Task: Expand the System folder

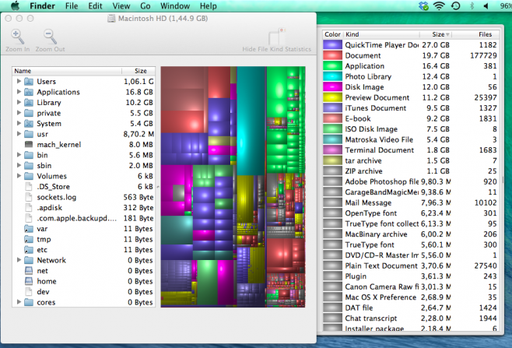Action: (19, 123)
